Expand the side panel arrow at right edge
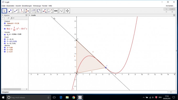This screenshot has width=178, height=100. pyautogui.click(x=176, y=51)
